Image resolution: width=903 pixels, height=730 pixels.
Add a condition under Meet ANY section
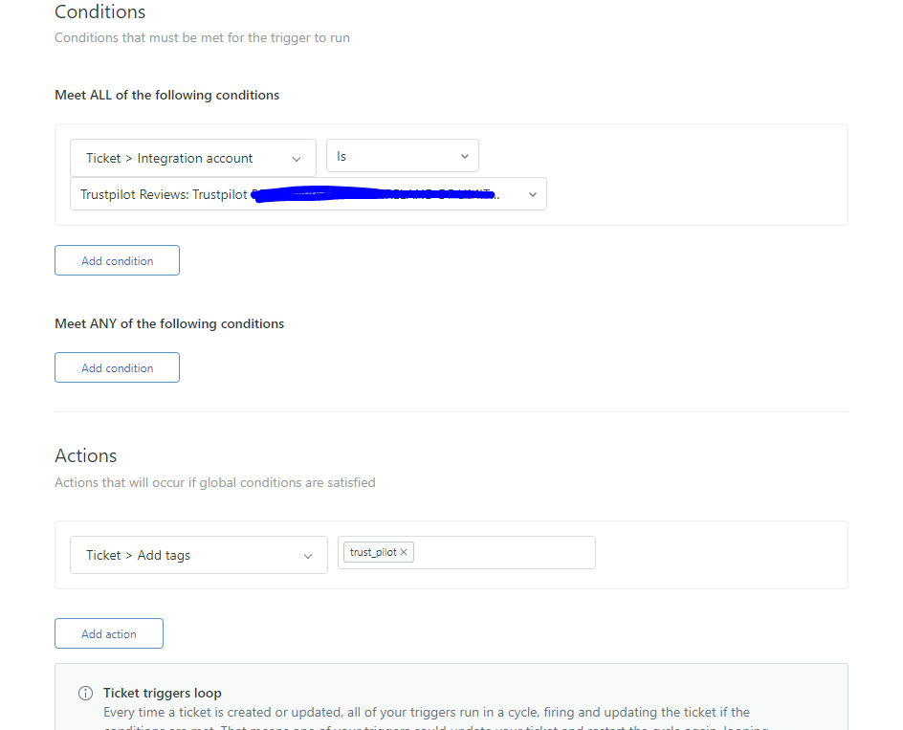click(x=117, y=366)
